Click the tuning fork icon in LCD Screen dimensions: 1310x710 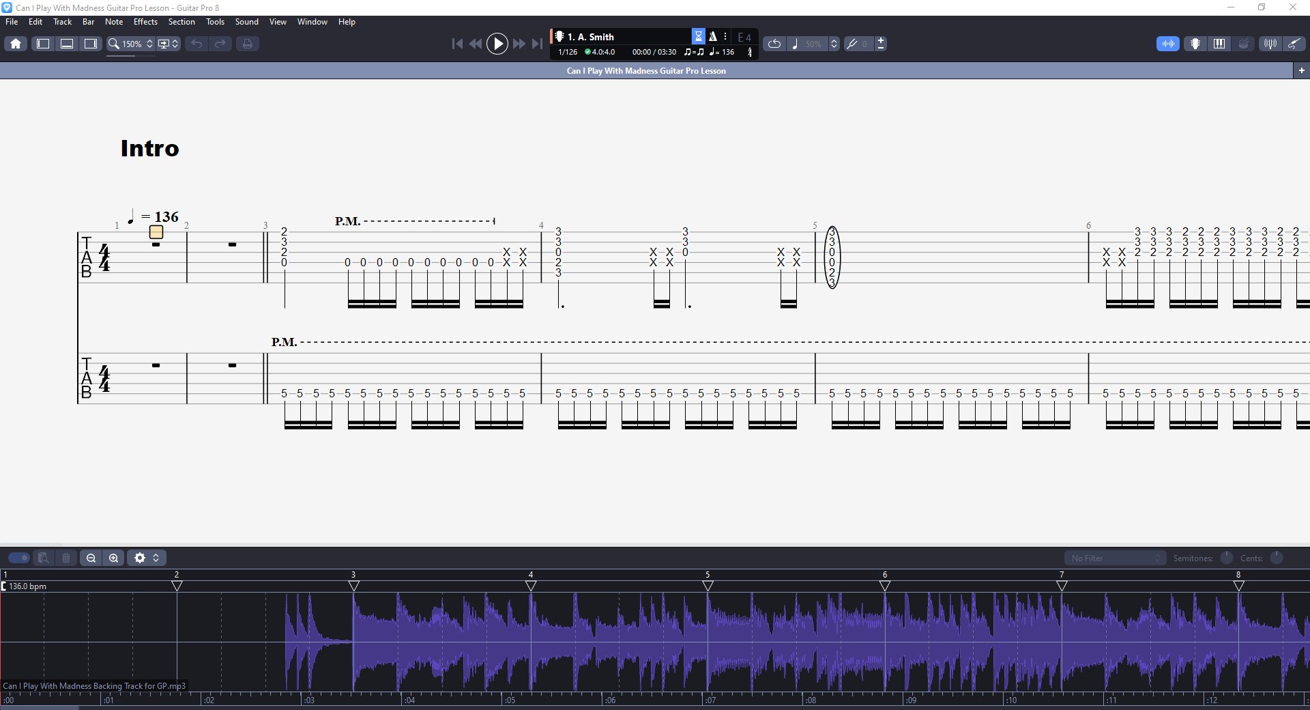[x=750, y=52]
